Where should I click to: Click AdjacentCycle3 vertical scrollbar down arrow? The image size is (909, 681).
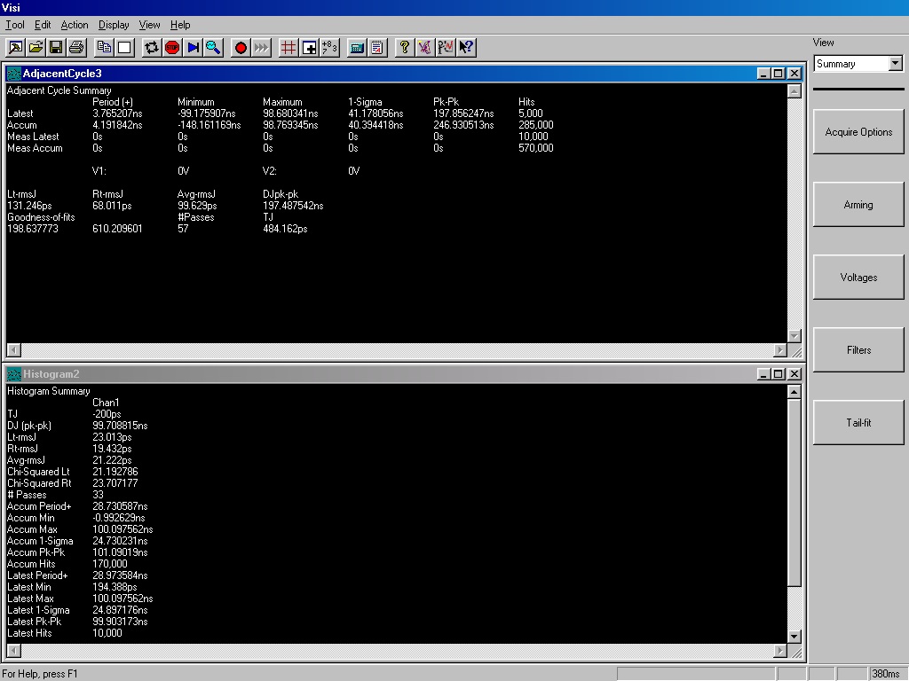pos(794,336)
